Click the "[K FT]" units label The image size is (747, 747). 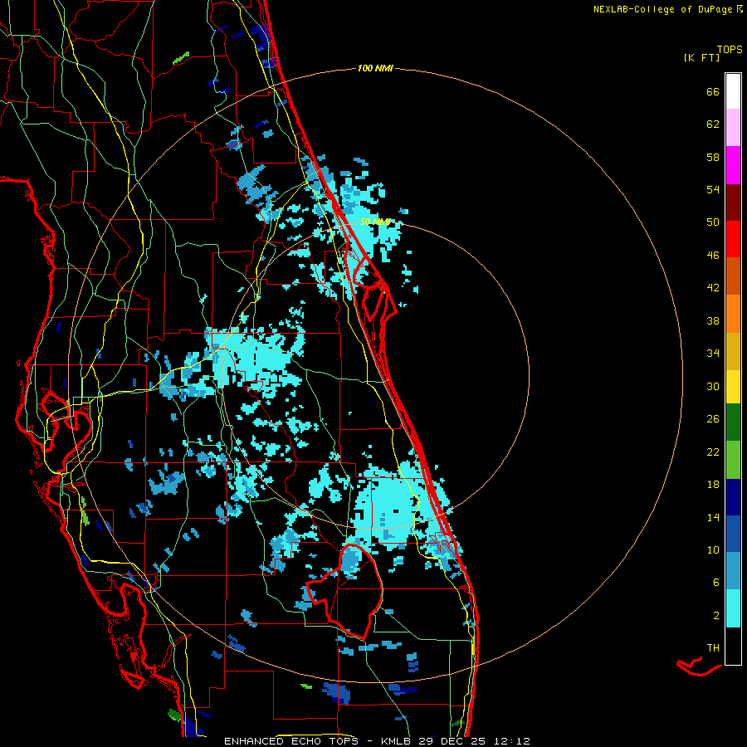(701, 58)
